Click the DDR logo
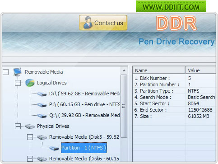 point(176,23)
